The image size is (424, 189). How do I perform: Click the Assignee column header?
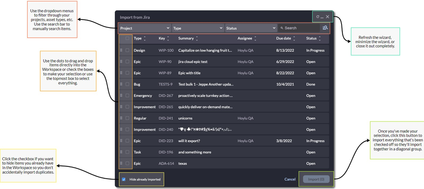(245, 38)
